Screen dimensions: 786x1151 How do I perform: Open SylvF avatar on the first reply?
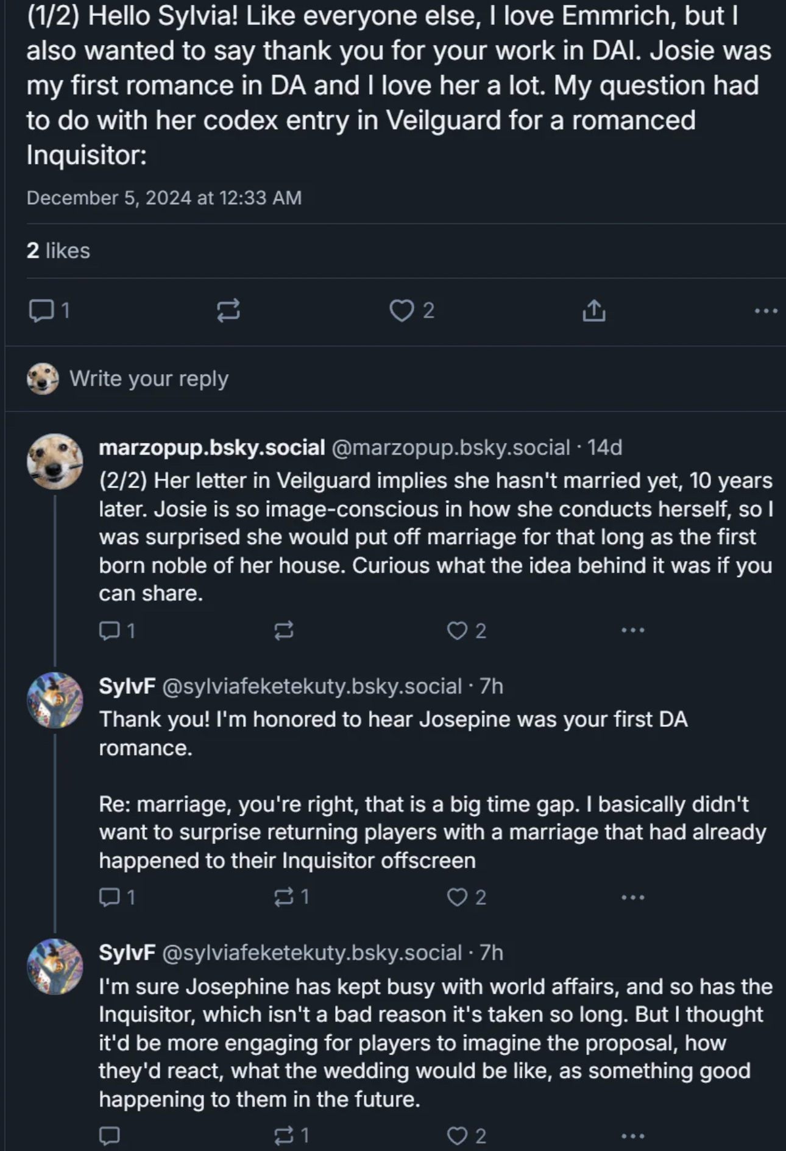55,700
